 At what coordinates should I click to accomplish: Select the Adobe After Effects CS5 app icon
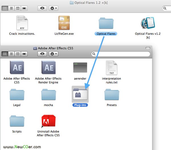17,67
